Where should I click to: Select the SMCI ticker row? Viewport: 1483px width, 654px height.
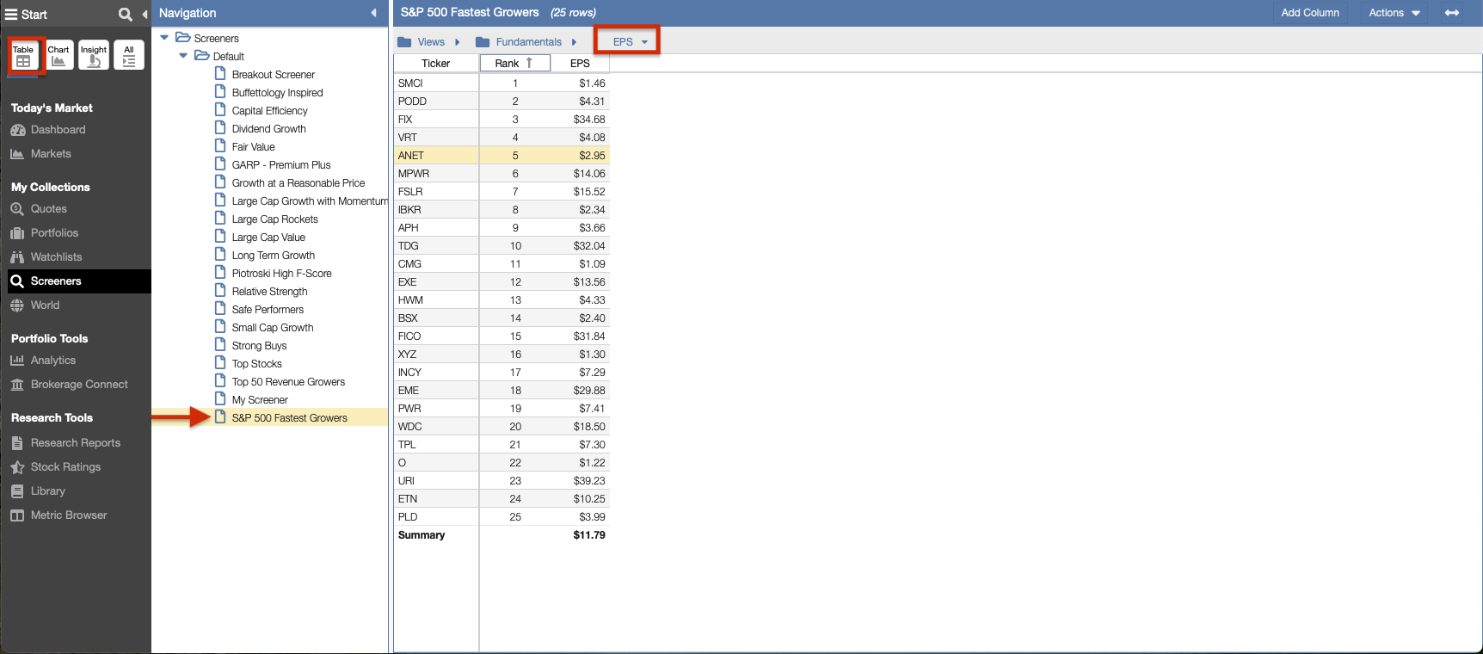pos(502,83)
